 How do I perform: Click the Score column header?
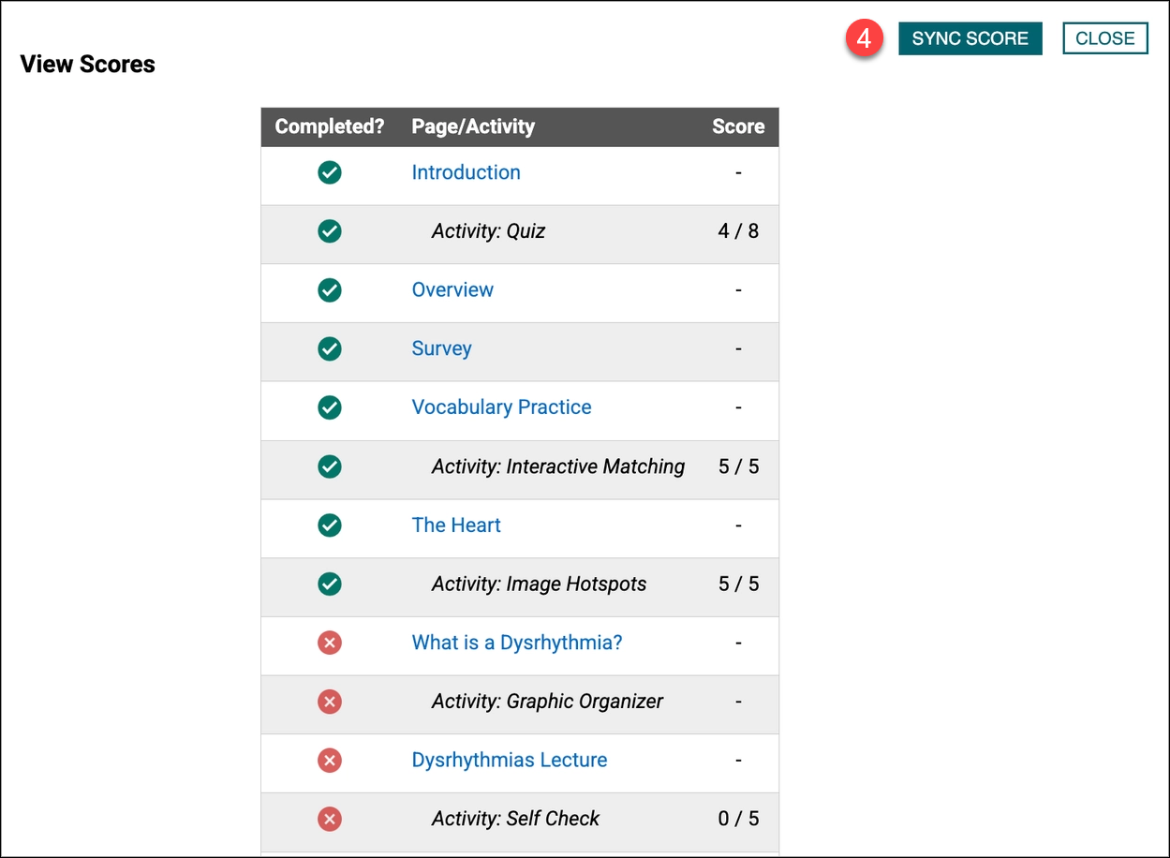pos(738,126)
